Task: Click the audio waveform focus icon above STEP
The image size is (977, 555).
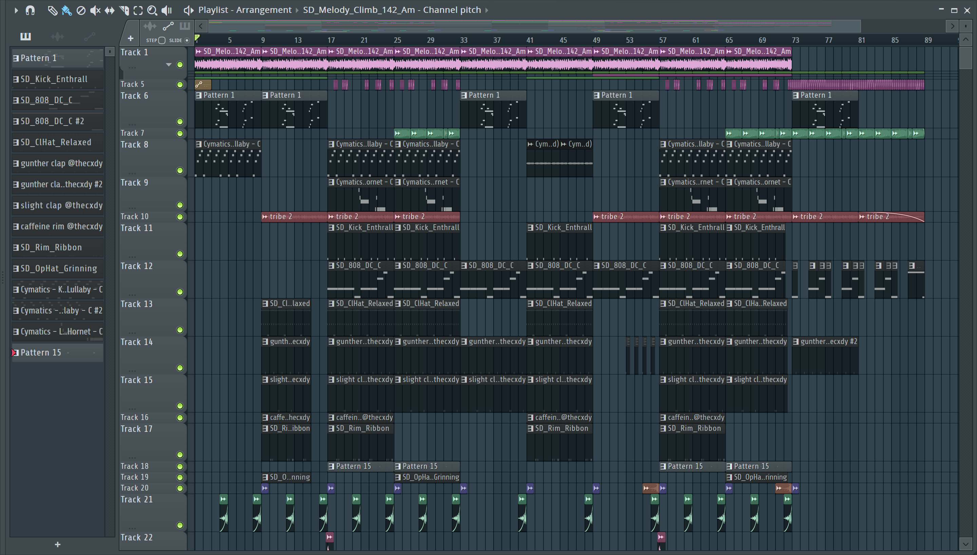Action: [150, 26]
